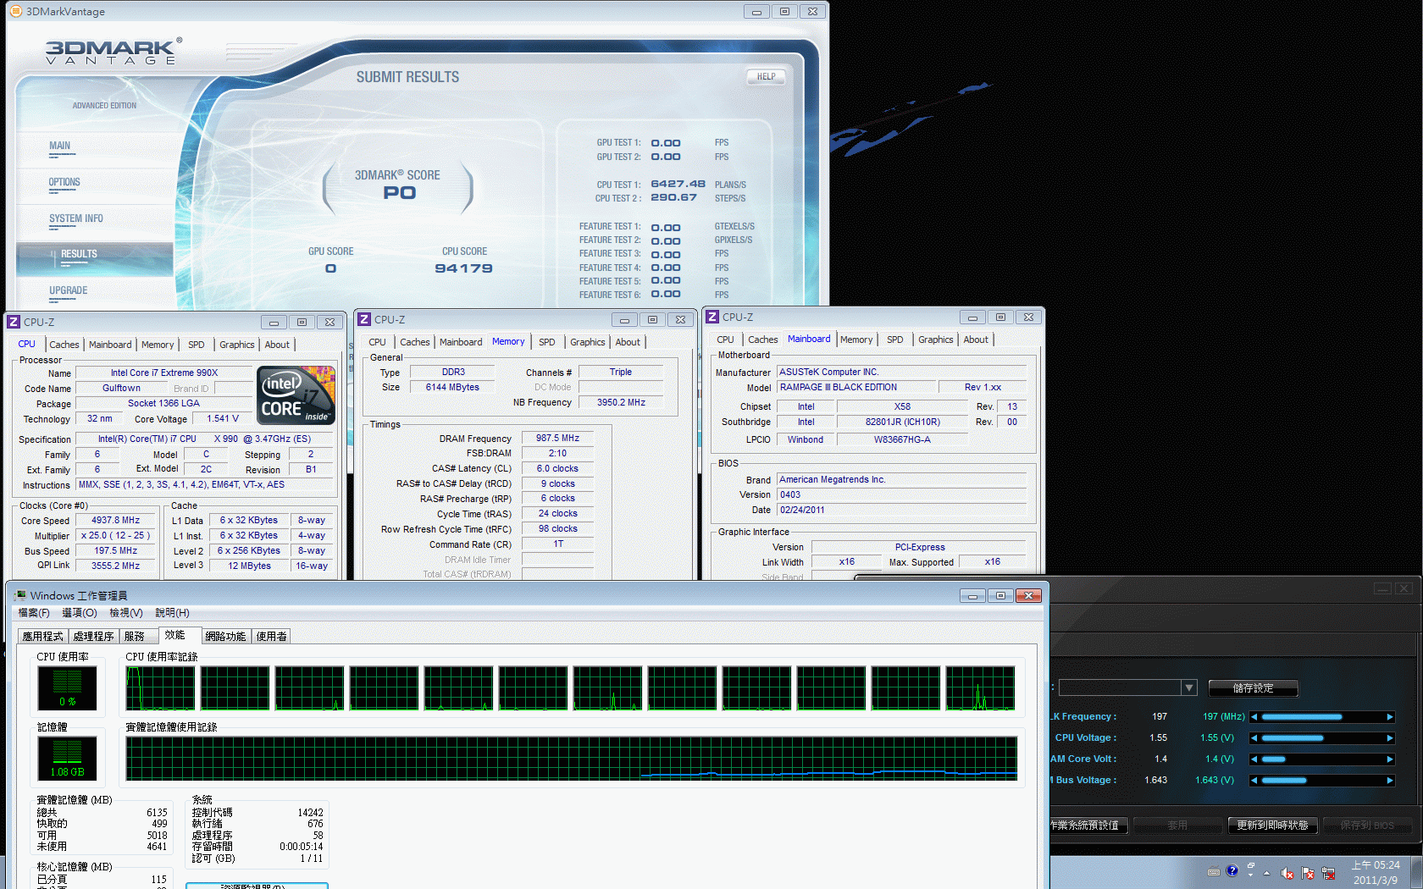The image size is (1423, 889).
Task: Click the TurboV profile name field
Action: [x=1120, y=687]
